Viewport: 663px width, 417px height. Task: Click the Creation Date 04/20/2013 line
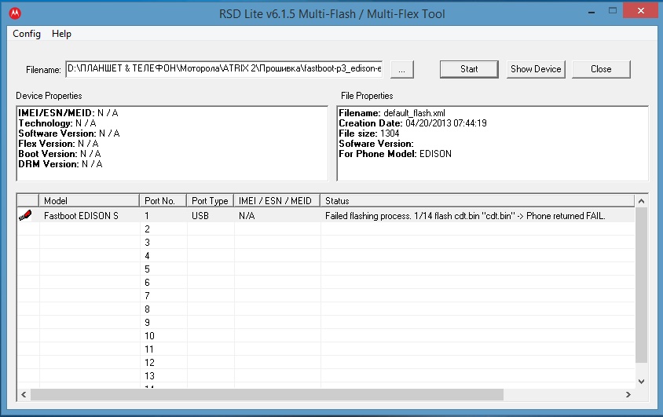412,123
